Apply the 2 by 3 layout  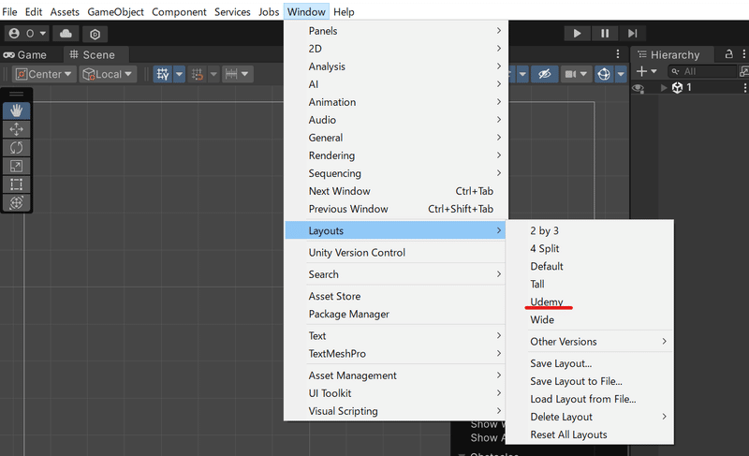[x=590, y=231]
